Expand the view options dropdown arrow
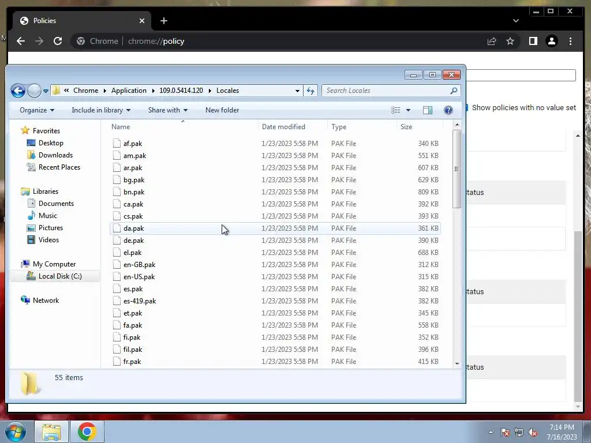This screenshot has height=443, width=591. (408, 110)
